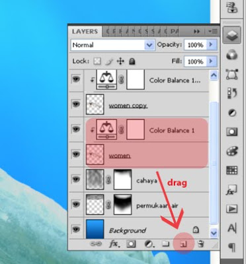The image size is (246, 264).
Task: Click the Create new layer icon
Action: coord(183,244)
